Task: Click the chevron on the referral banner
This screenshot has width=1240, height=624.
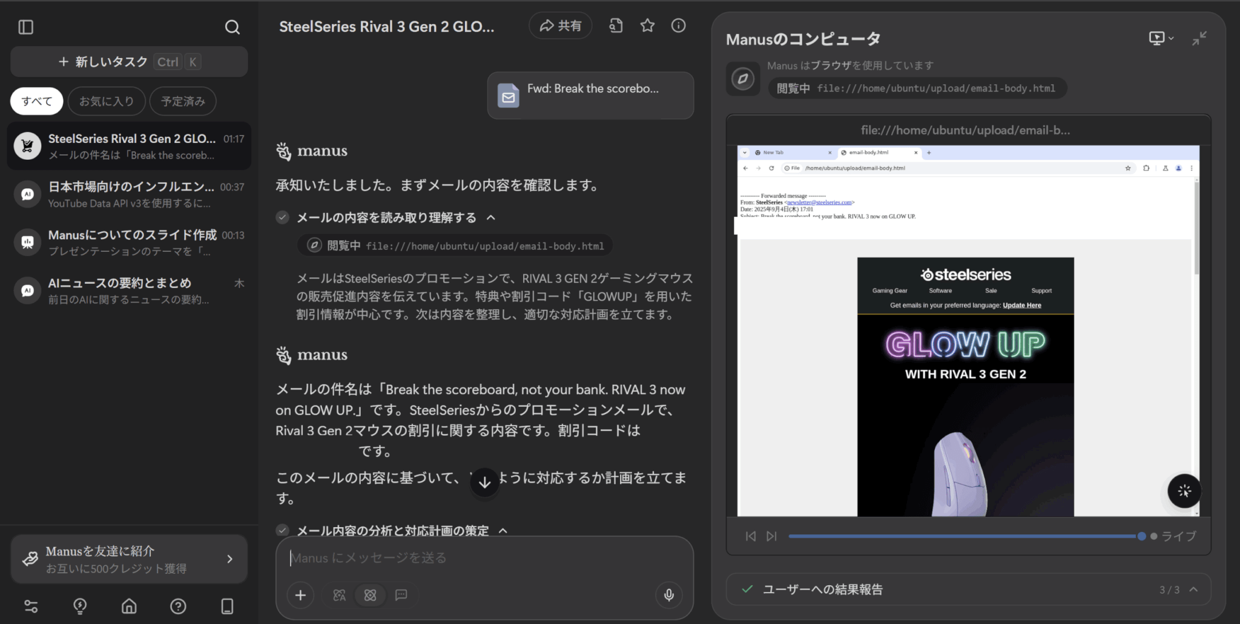Action: point(229,559)
